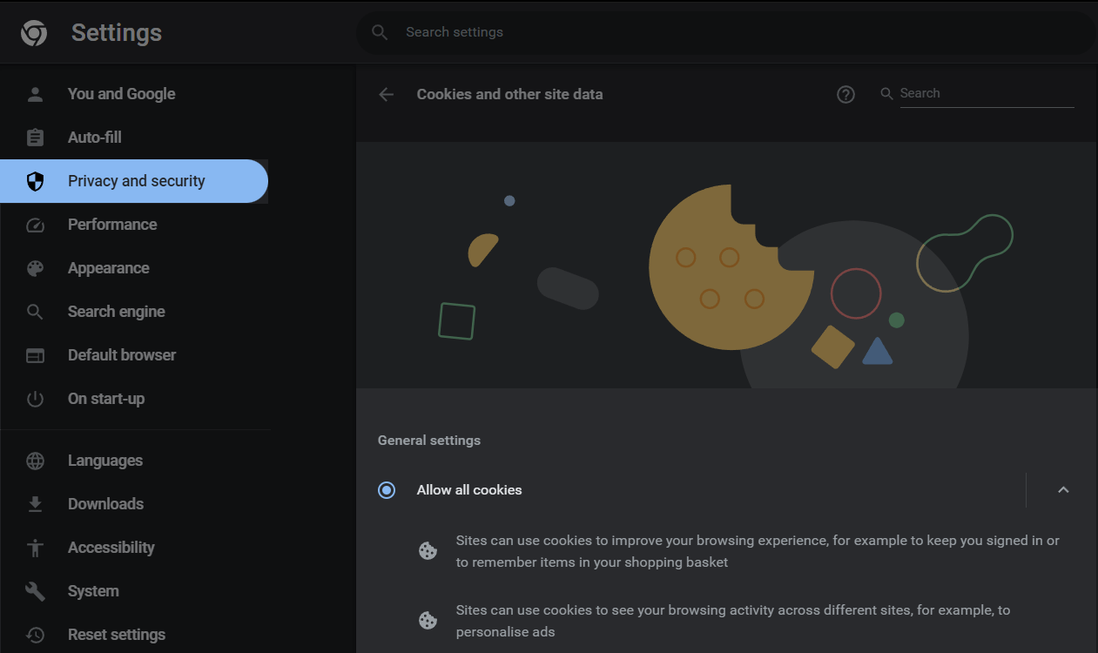Open the Reset settings page

[116, 635]
